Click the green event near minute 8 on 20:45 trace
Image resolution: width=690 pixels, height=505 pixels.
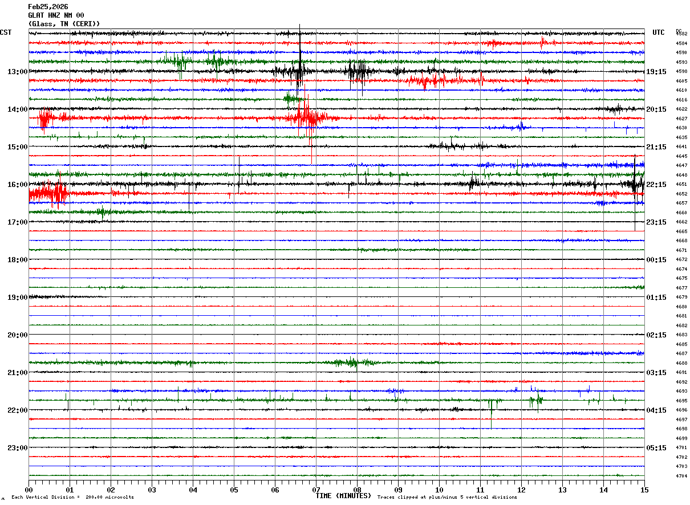(x=352, y=363)
